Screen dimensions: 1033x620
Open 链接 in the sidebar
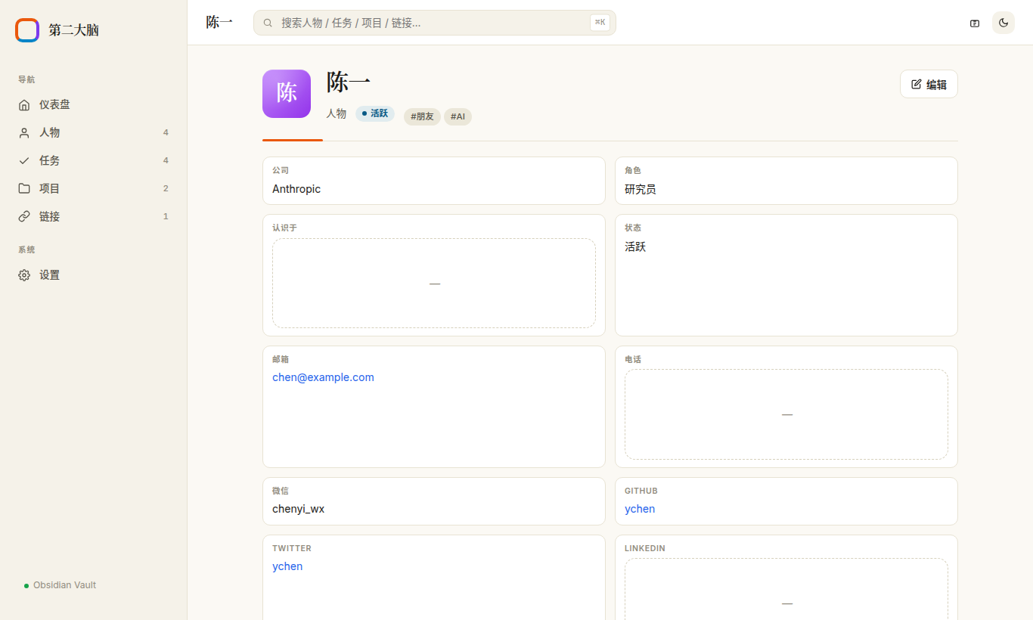(94, 217)
